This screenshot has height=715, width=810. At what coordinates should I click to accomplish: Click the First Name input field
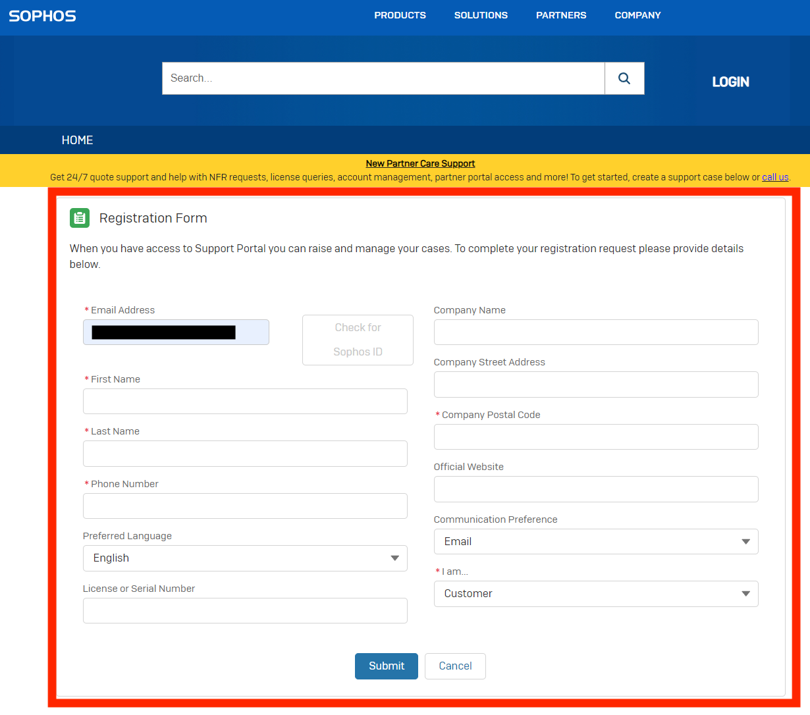[245, 402]
